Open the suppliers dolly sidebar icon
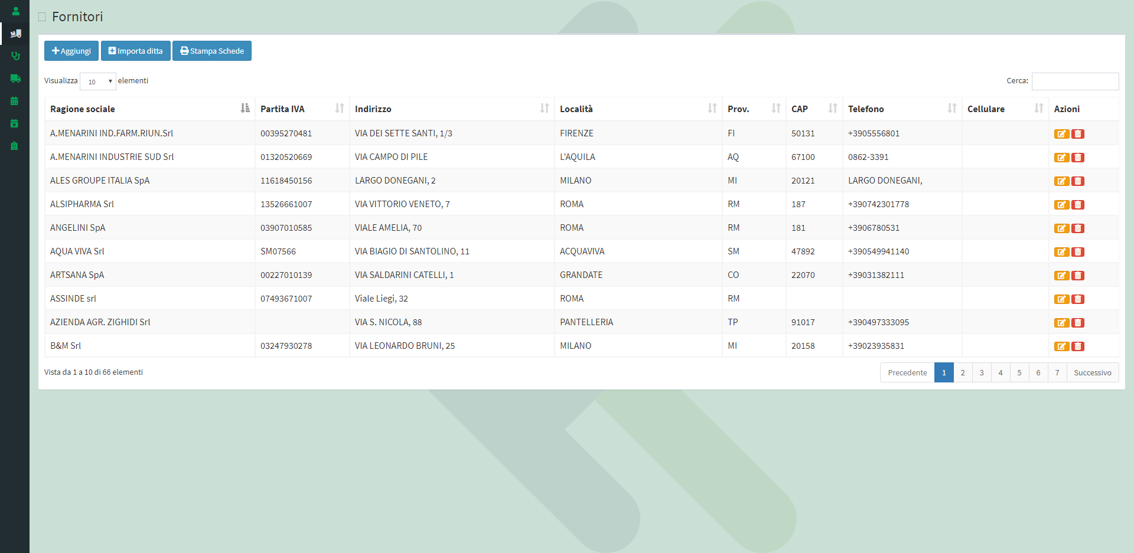The image size is (1134, 553). pos(15,34)
